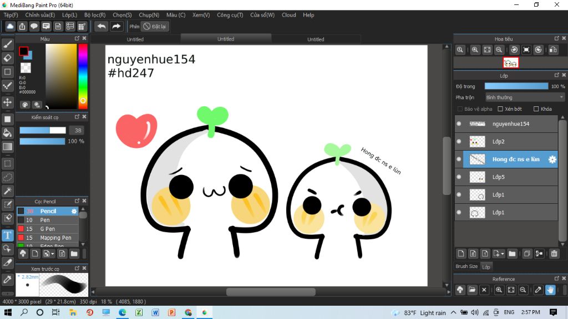568x319 pixels.
Task: Select the Eraser tool
Action: pyautogui.click(x=8, y=58)
